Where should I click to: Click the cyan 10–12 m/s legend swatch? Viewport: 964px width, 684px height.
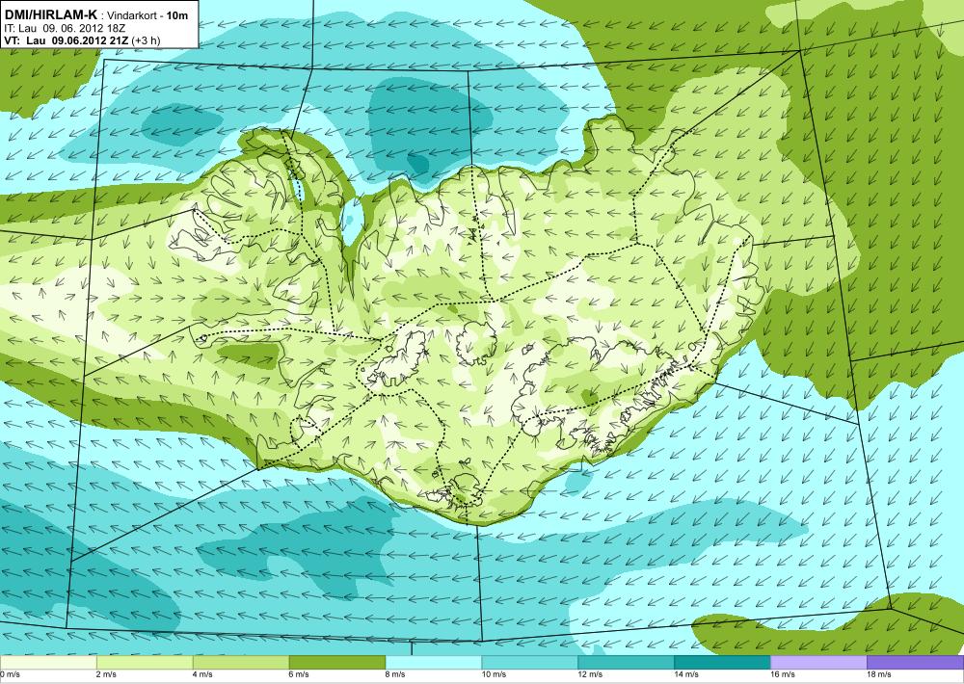[530, 663]
